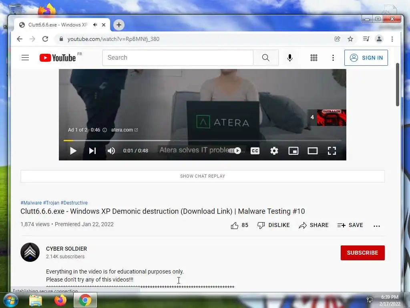Share this page from address bar
This screenshot has width=410, height=308.
click(x=337, y=39)
